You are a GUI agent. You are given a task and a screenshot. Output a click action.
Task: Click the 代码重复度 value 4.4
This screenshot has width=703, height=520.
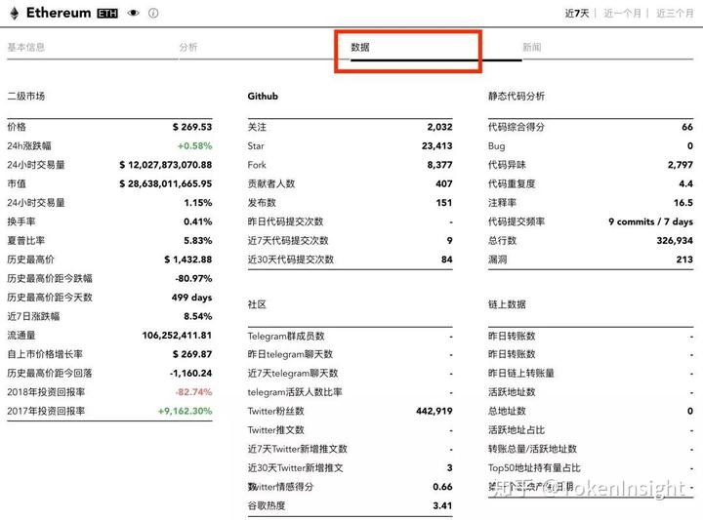pyautogui.click(x=686, y=183)
